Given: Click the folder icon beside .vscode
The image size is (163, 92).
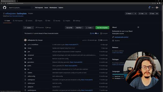Looking at the screenshot, I should tap(25, 59).
